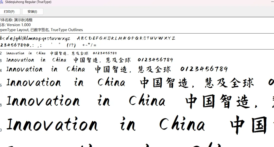Click the 安装(I) install button
This screenshot has height=147, width=274.
(x=32, y=11)
